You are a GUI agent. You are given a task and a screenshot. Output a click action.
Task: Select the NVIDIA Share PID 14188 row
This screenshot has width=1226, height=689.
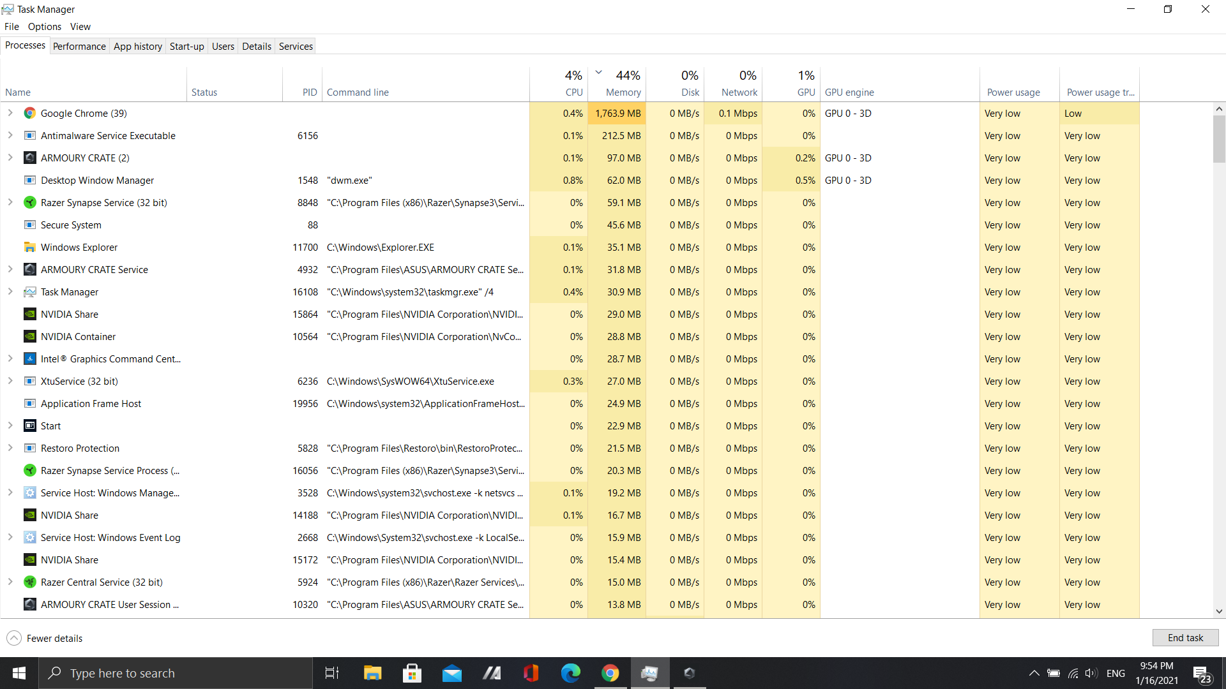tap(570, 515)
